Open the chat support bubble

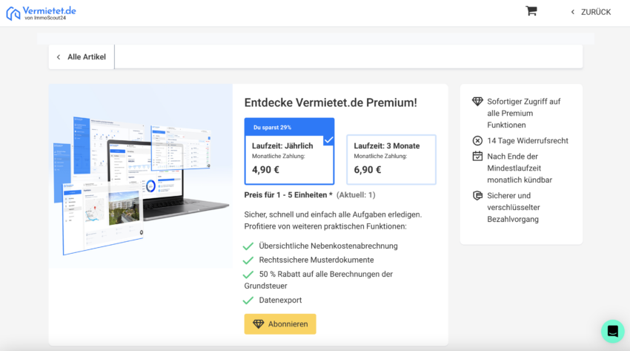point(612,331)
